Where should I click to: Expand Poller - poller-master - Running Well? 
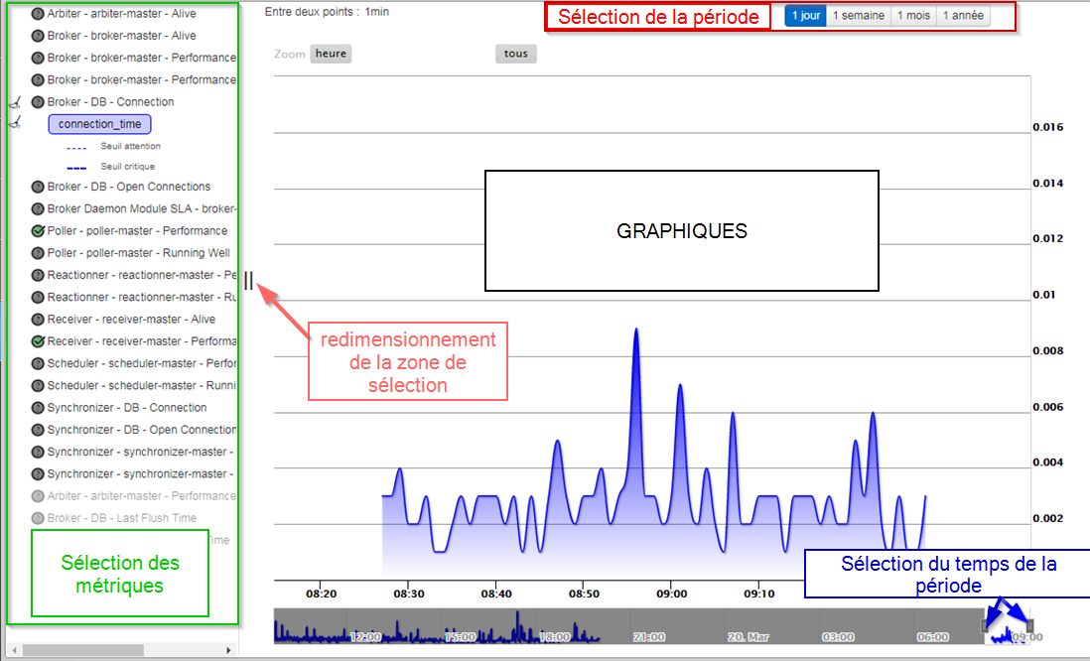pyautogui.click(x=138, y=253)
